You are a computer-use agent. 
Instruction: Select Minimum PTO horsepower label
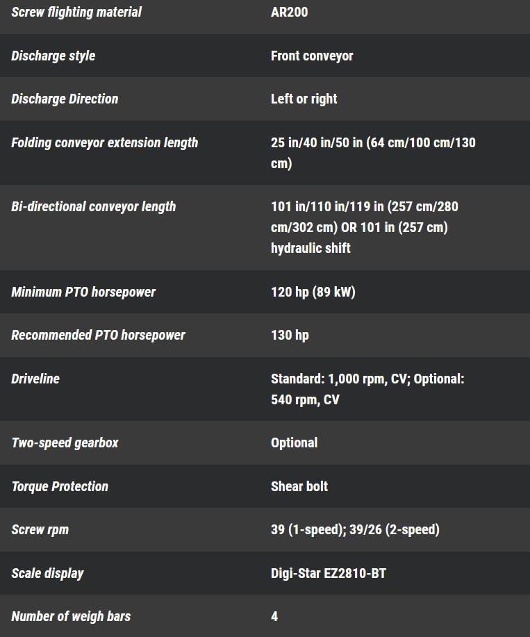(83, 292)
